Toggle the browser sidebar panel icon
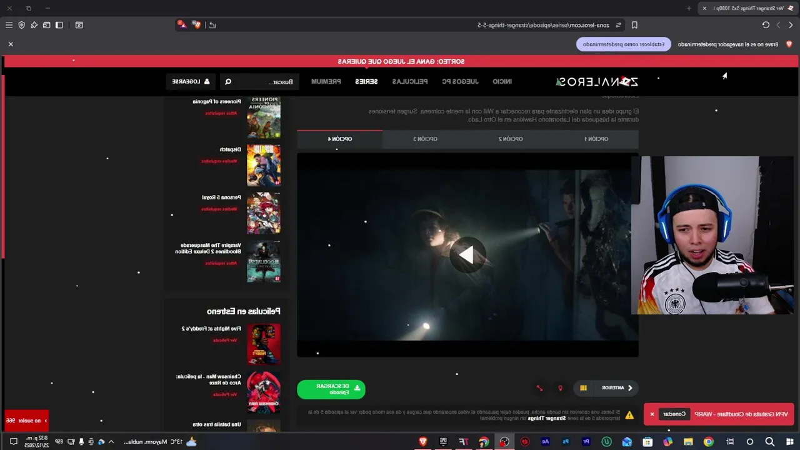 (59, 25)
